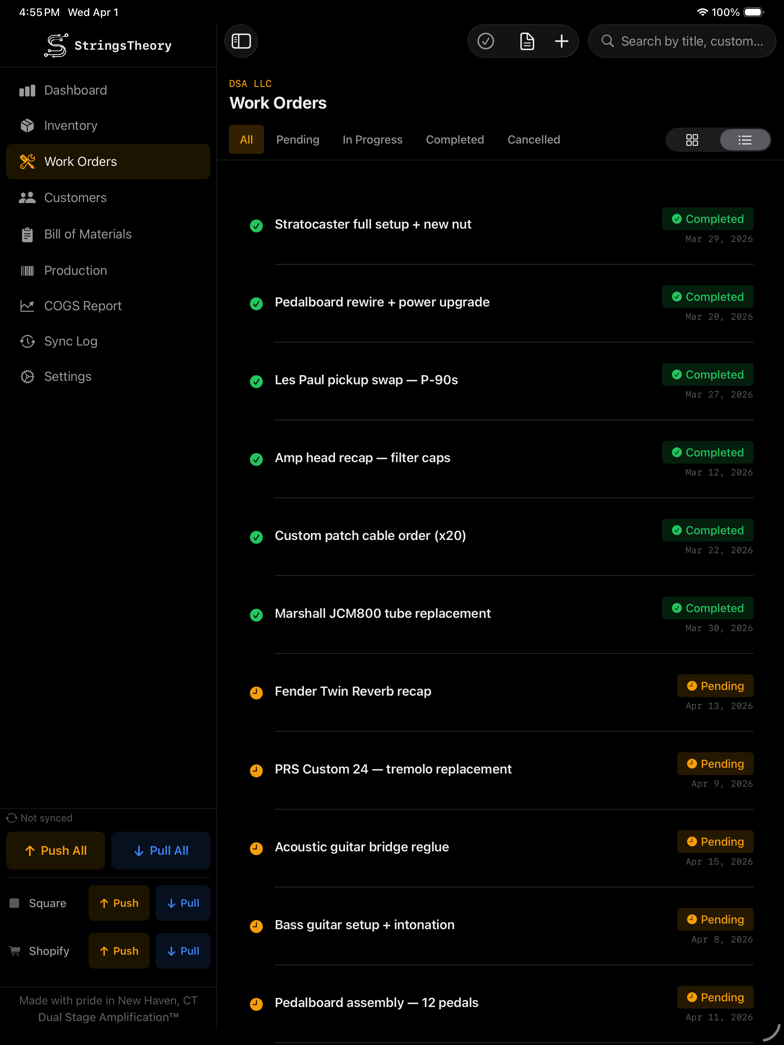
Task: Open the Dashboard section
Action: tap(75, 90)
